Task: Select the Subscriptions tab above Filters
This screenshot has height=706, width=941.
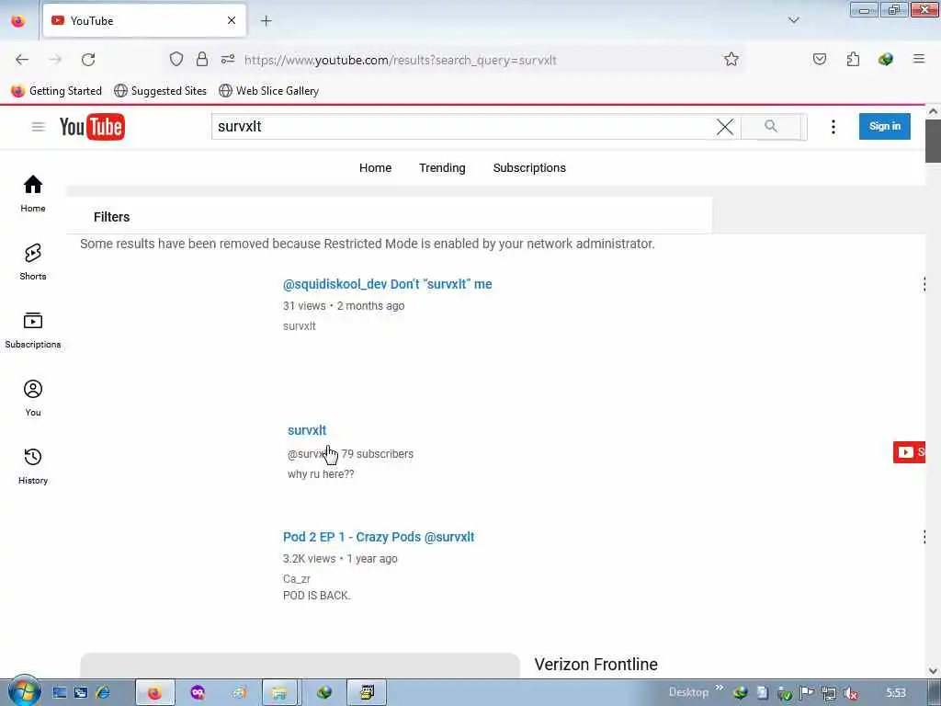Action: tap(529, 168)
